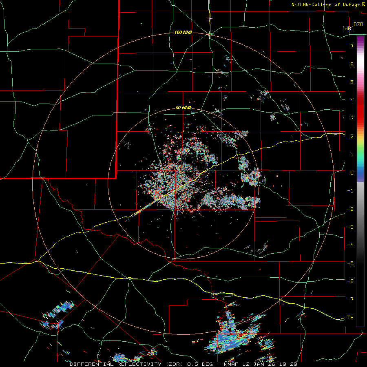
Task: Click the purple top of the color bar
Action: pos(360,41)
